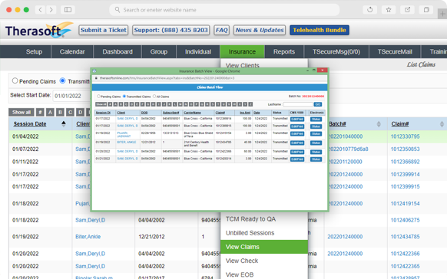
Task: Filter main claims list by letter B
Action: (60, 113)
